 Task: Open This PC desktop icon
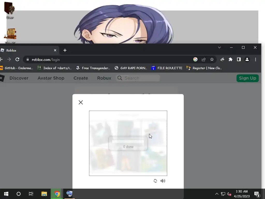tap(10, 36)
